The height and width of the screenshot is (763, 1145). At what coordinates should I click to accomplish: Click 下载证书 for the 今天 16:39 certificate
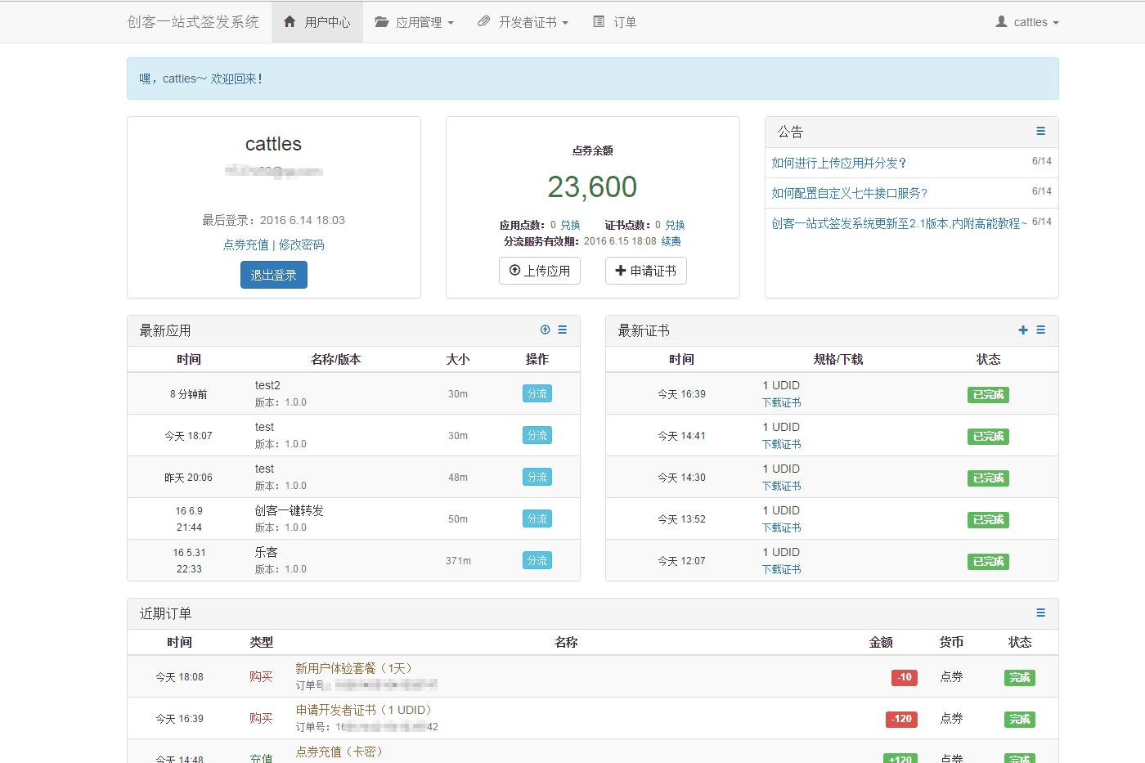(x=781, y=402)
